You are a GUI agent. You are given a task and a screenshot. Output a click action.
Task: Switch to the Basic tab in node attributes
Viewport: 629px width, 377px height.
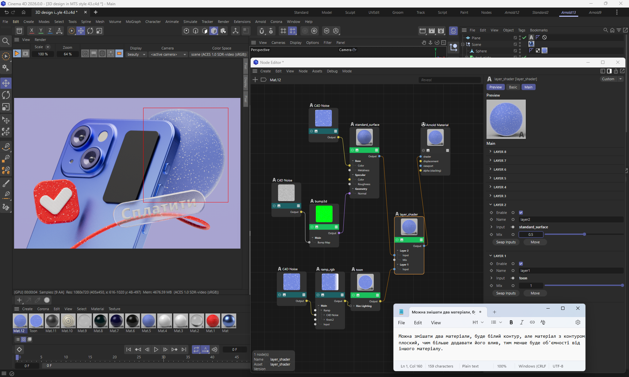513,87
